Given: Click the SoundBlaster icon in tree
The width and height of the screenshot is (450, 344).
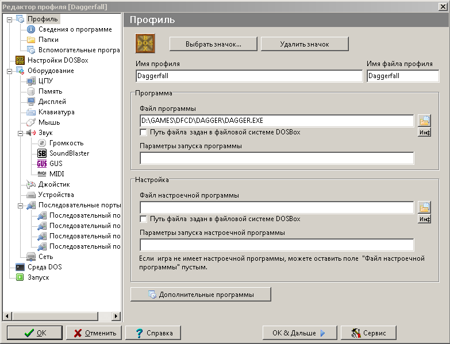Looking at the screenshot, I should point(41,153).
